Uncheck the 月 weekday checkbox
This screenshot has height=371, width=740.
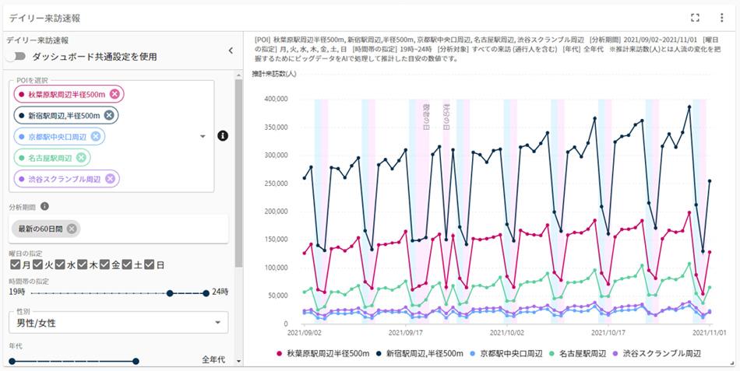coord(15,264)
